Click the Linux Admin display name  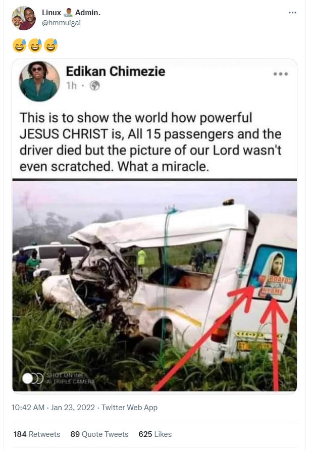tap(71, 13)
